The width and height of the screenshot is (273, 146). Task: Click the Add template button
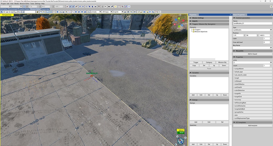(x=253, y=125)
